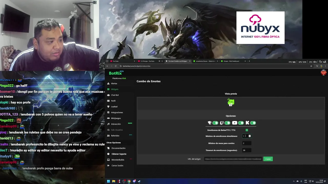Open Sub-Usuarios in the sidebar
The height and width of the screenshot is (184, 328).
click(x=117, y=130)
